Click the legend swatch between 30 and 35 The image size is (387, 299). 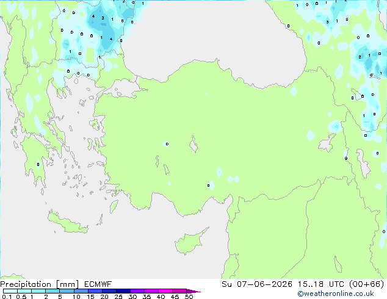[137, 291]
